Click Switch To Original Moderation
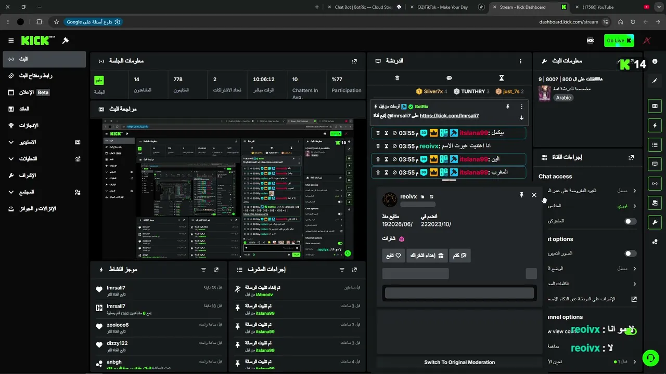 459,363
